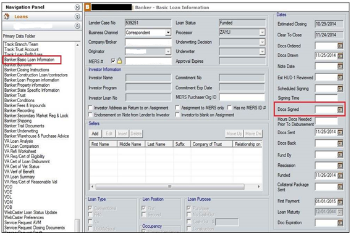The height and width of the screenshot is (234, 351).
Task: Click the MERS Purchaser Org ID field
Action: (242, 97)
